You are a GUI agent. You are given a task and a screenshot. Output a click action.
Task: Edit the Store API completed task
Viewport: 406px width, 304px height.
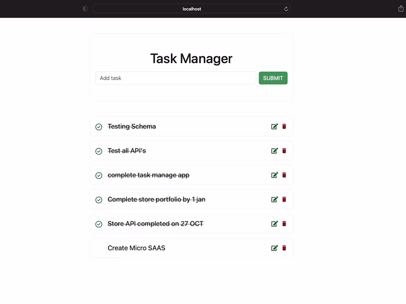click(275, 224)
